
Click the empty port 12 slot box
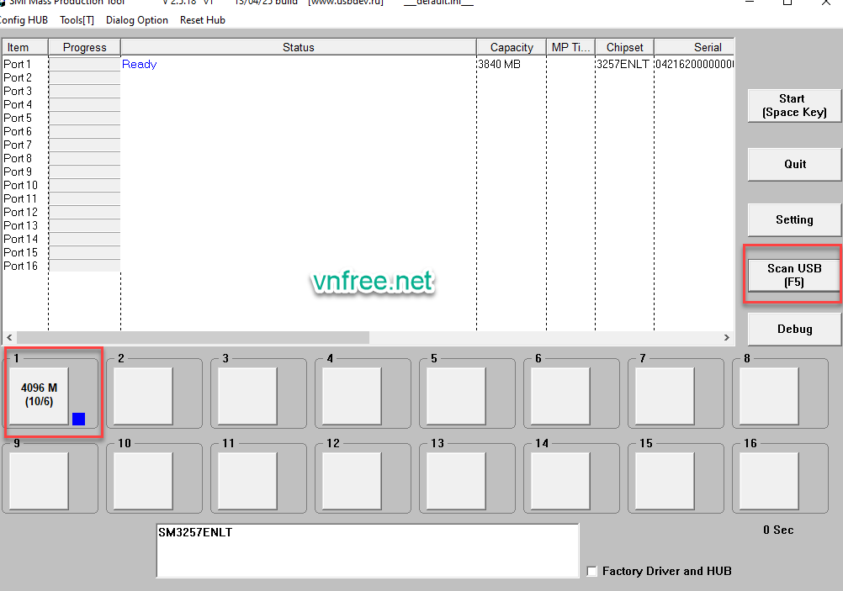352,480
